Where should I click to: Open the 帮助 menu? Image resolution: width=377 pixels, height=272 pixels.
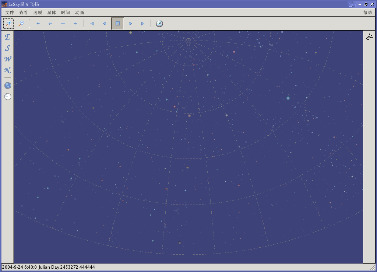click(x=367, y=13)
